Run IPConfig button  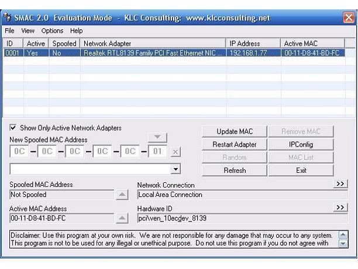click(x=301, y=144)
